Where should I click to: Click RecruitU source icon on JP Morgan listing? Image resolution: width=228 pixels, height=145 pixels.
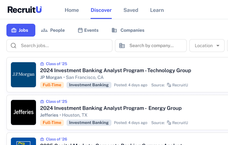coord(169,85)
